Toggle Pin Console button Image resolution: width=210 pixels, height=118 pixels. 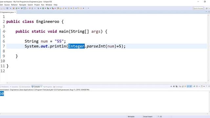pyautogui.click(x=194, y=86)
